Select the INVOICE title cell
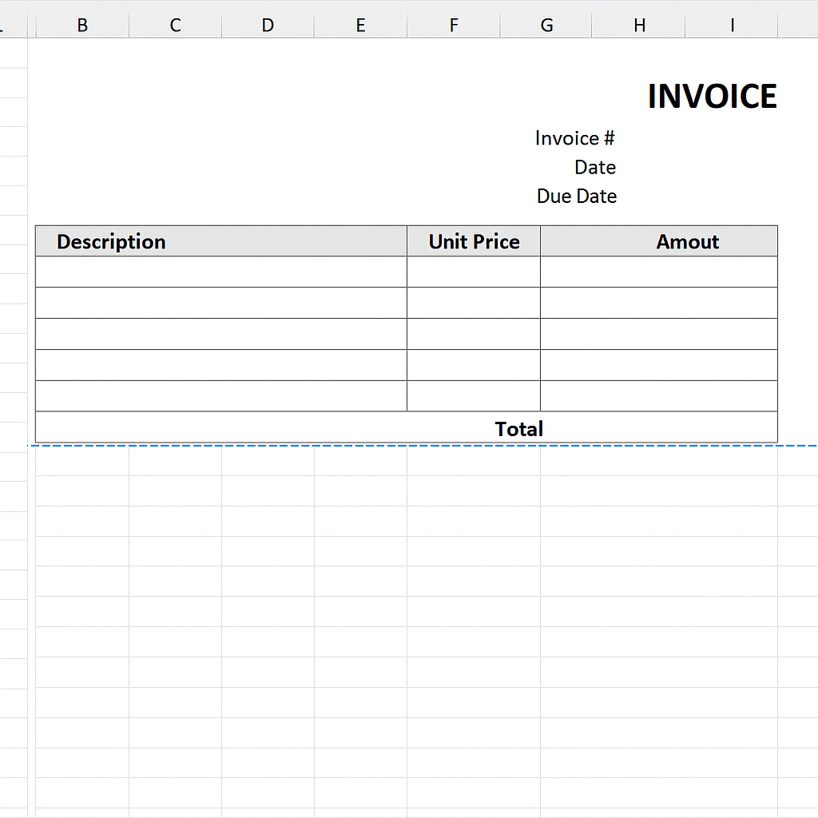The width and height of the screenshot is (818, 818). (x=711, y=97)
